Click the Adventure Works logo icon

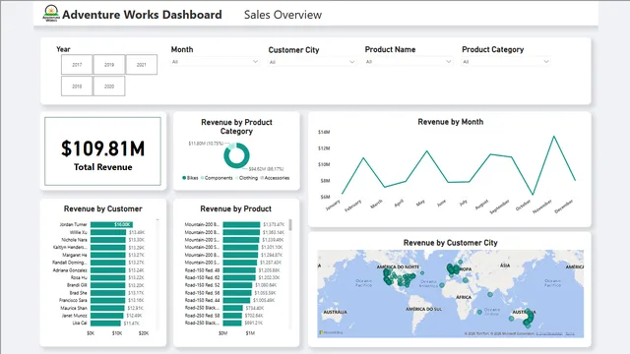click(x=51, y=13)
